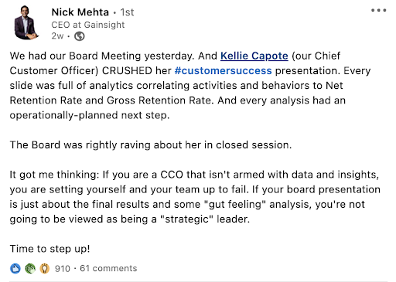Click the 'operationally-planned next step' text
The width and height of the screenshot is (396, 282).
click(90, 115)
